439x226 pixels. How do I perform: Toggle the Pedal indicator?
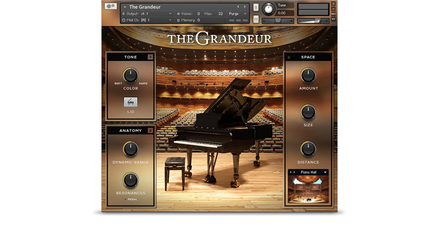pyautogui.click(x=125, y=199)
